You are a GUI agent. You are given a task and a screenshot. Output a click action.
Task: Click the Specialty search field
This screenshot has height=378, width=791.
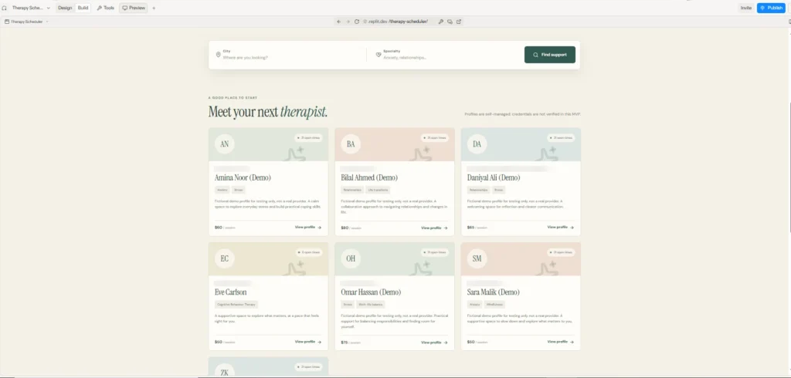pyautogui.click(x=446, y=55)
